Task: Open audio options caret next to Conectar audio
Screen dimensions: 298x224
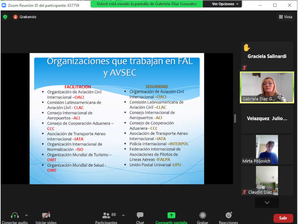Action: tap(26, 215)
